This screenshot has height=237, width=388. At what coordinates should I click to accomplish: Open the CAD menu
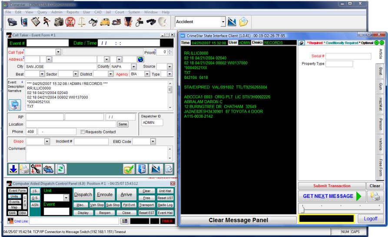(x=98, y=12)
